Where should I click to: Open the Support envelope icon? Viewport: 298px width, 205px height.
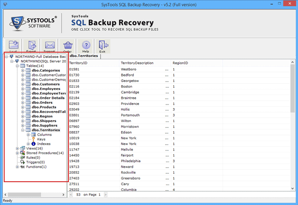pyautogui.click(x=49, y=46)
